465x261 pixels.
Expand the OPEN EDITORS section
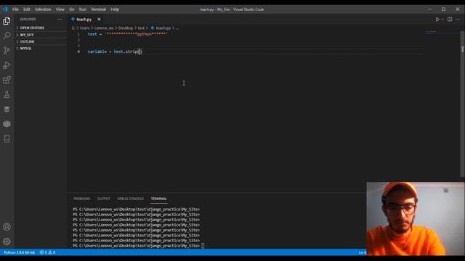coord(41,28)
